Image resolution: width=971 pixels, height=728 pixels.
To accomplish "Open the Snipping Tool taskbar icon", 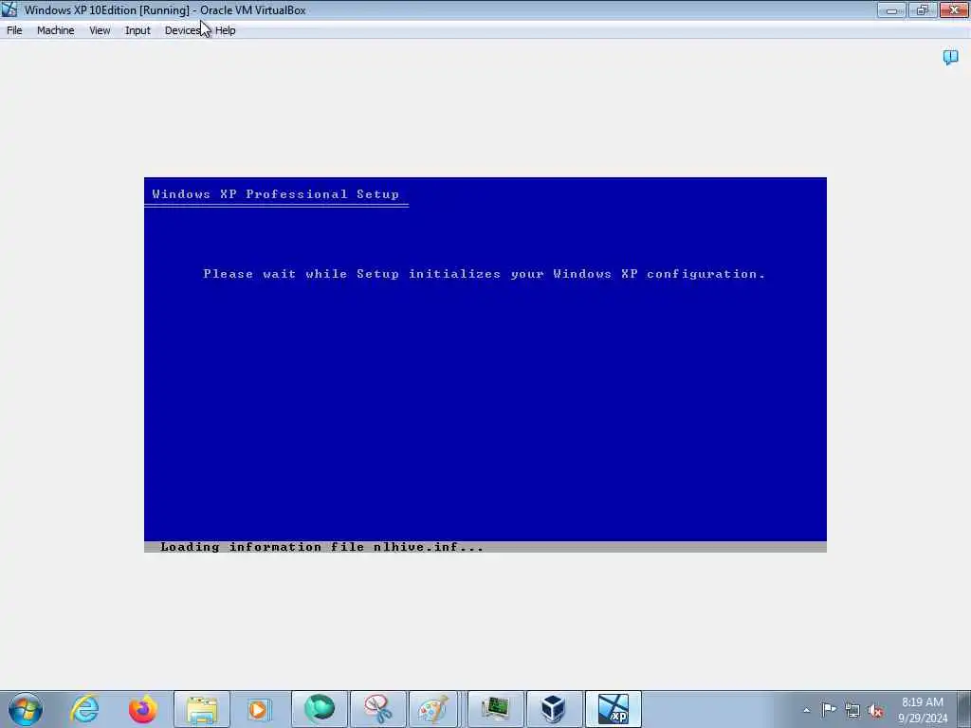I will click(377, 709).
